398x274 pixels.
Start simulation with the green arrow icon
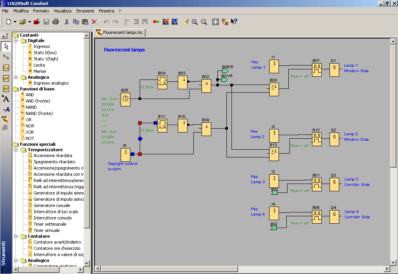156,22
